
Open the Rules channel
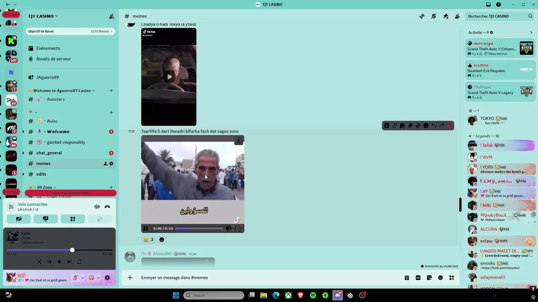click(70, 121)
